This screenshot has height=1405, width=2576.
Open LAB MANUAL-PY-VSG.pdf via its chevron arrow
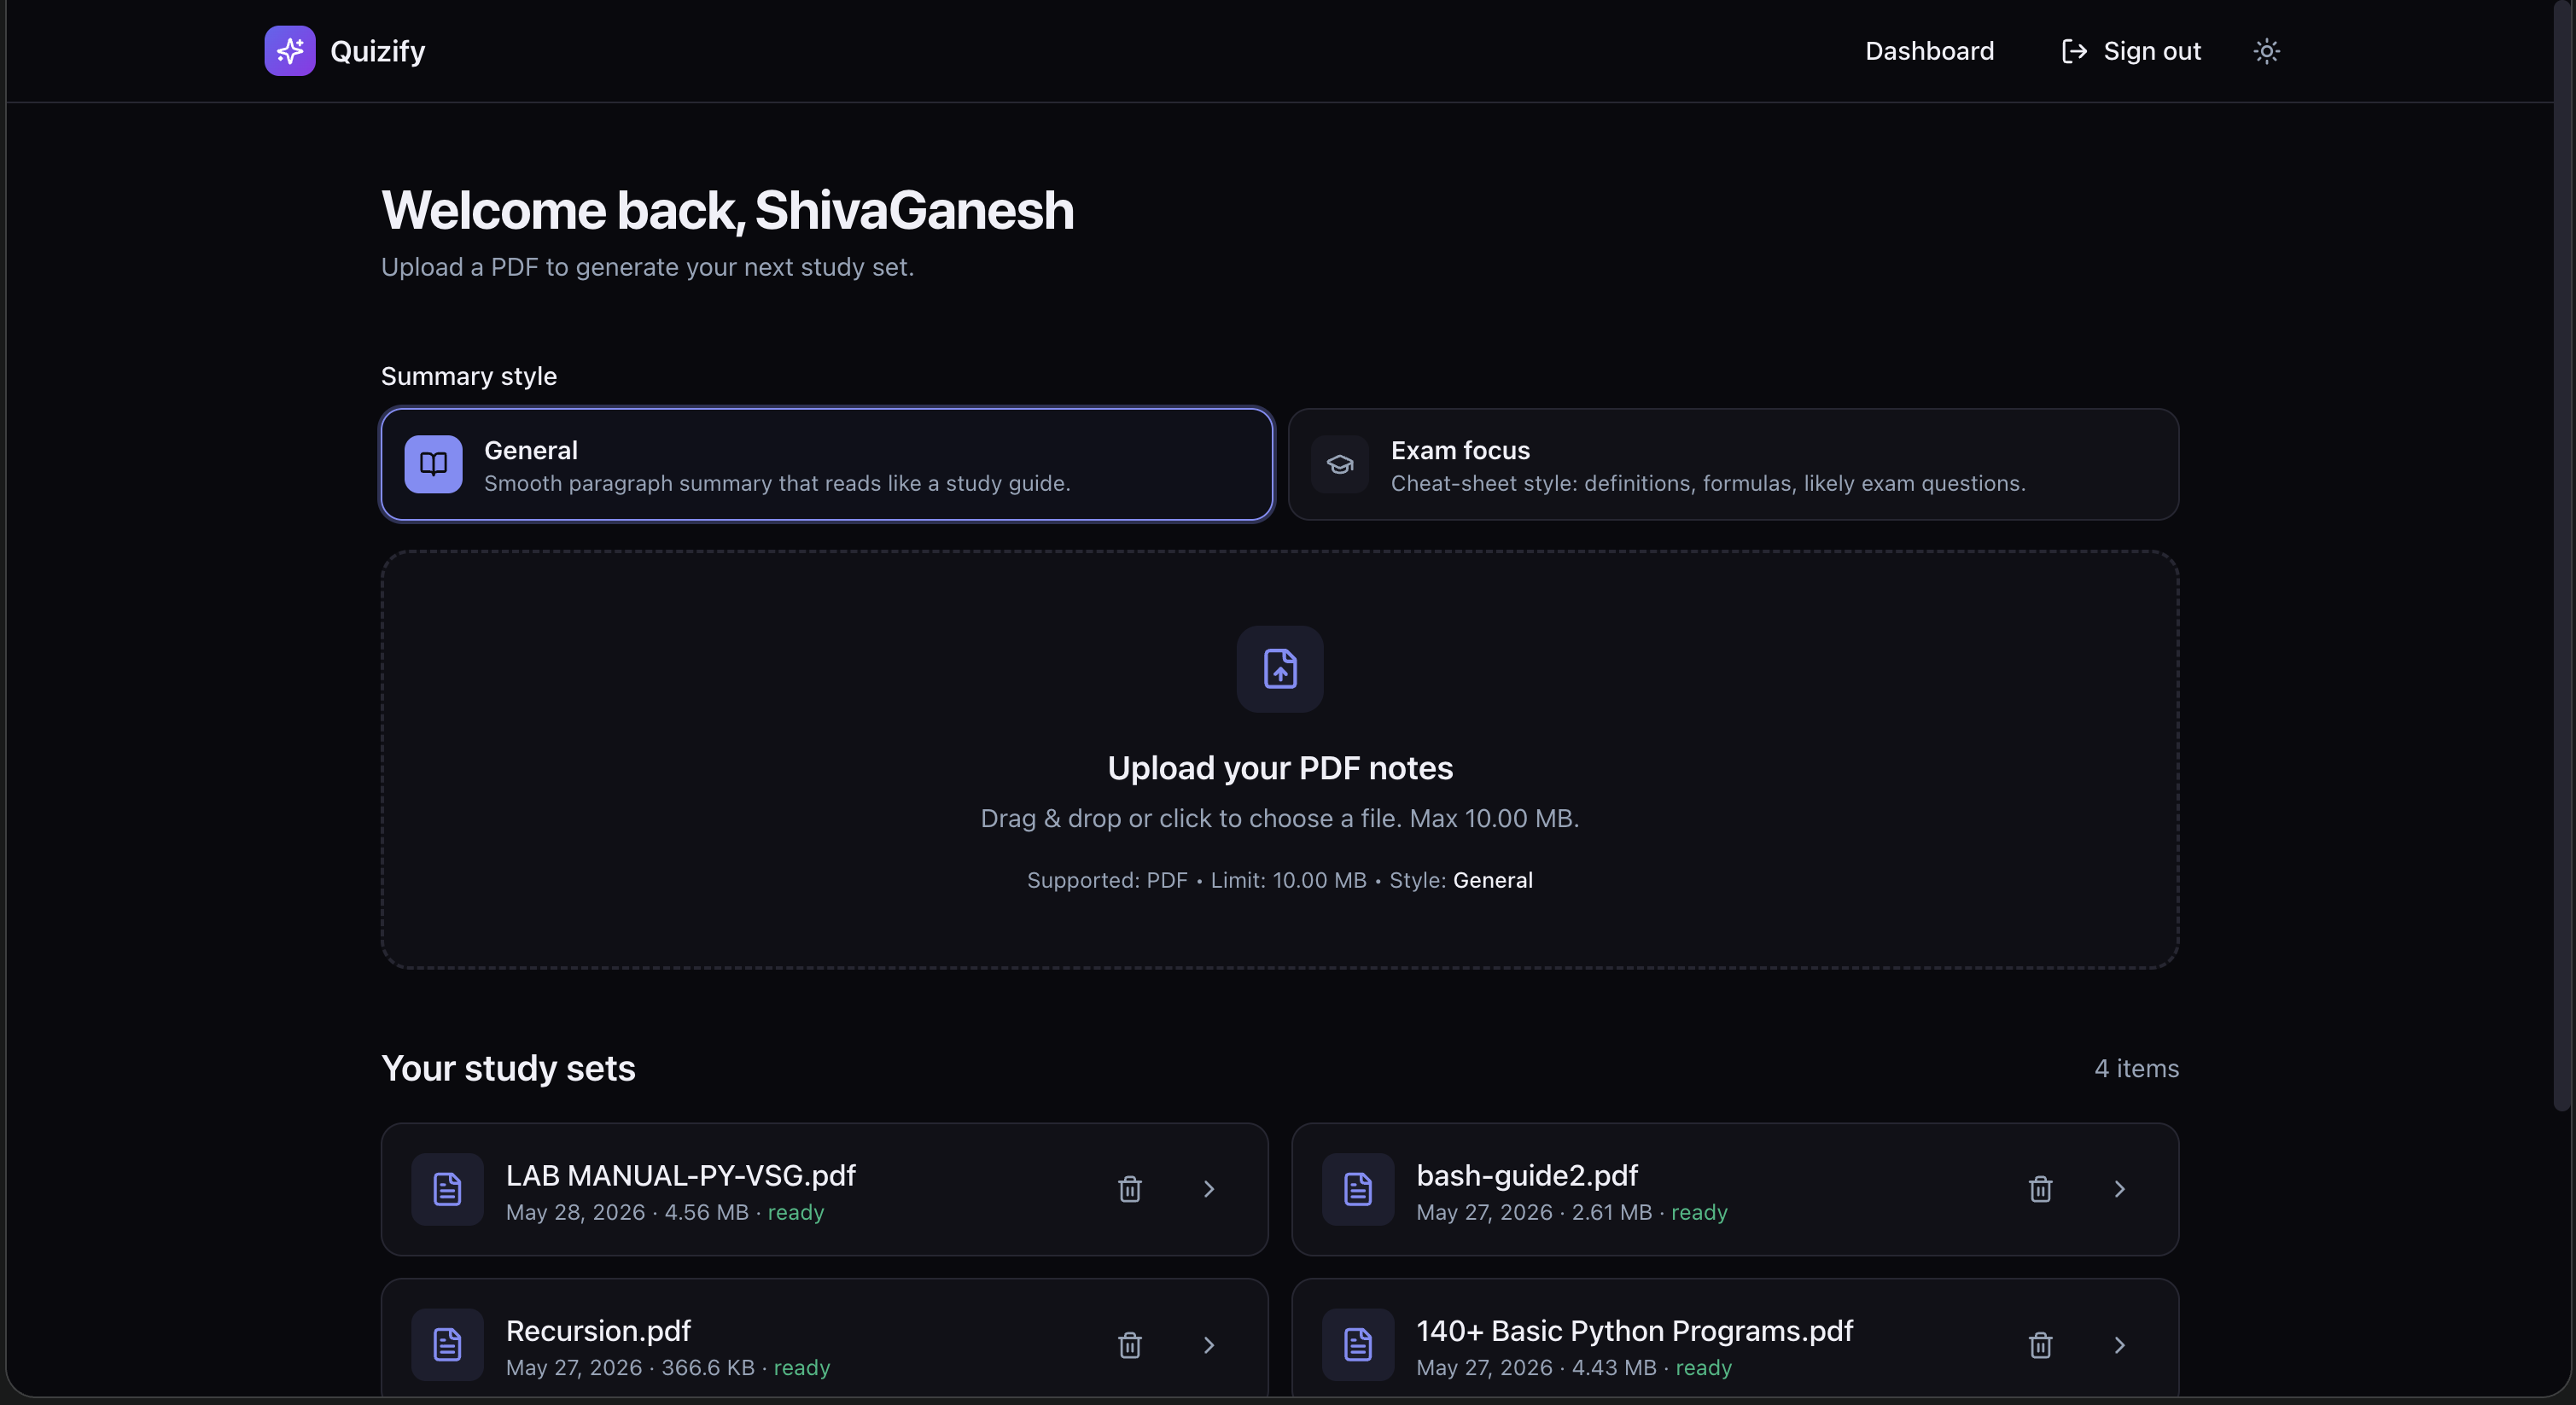1209,1189
